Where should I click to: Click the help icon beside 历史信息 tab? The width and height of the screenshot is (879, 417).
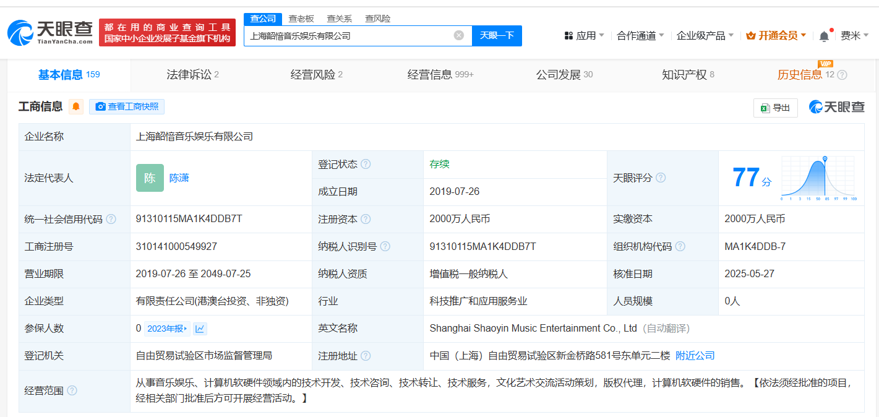point(842,75)
